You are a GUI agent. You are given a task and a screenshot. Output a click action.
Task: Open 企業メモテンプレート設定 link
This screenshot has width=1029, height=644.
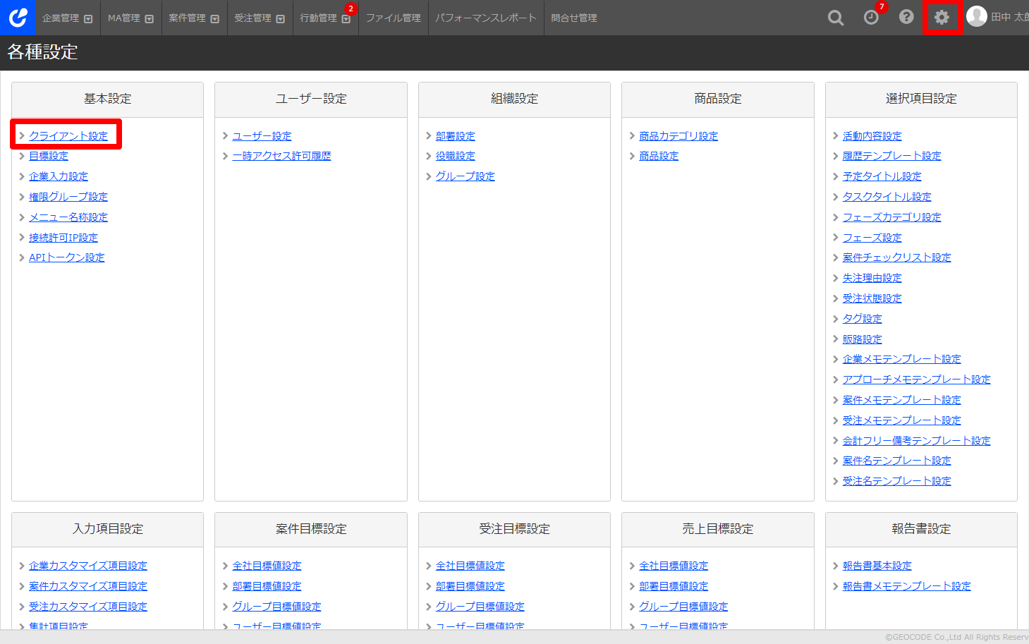[x=902, y=359]
